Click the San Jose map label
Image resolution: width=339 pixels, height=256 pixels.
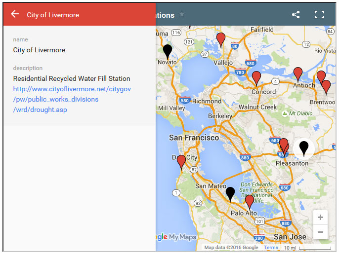pos(290,237)
